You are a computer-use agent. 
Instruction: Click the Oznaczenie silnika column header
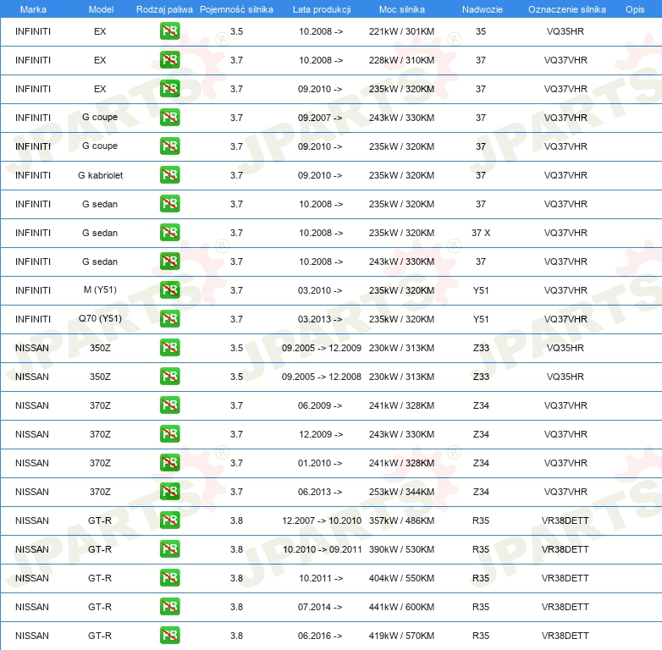[x=566, y=9]
